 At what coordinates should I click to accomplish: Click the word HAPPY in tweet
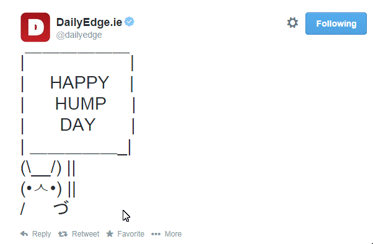click(80, 82)
